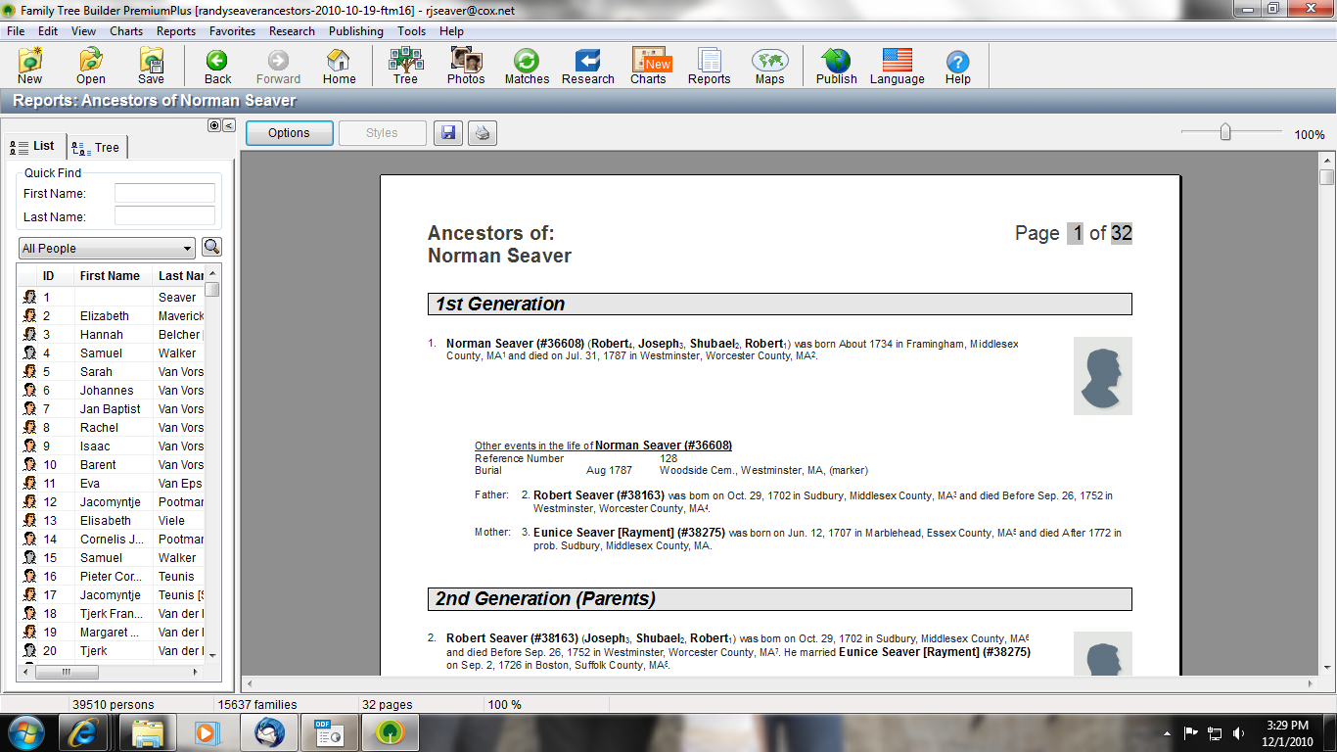
Task: Save the project via the Save icon
Action: click(151, 66)
